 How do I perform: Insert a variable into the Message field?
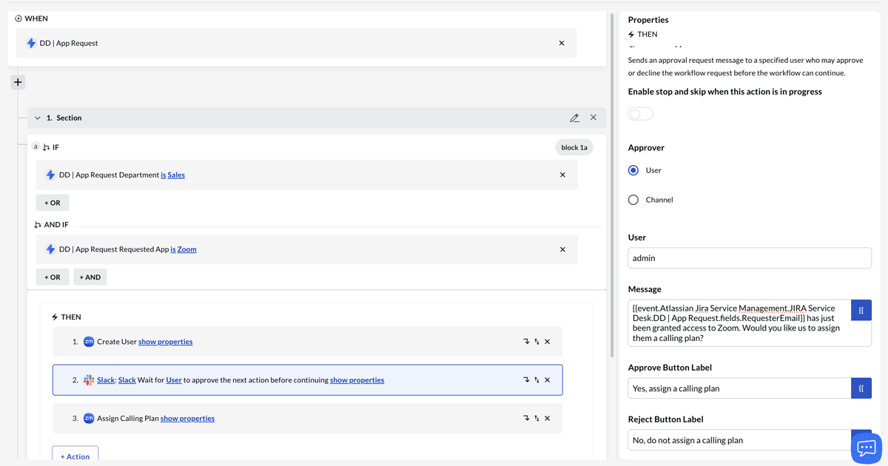coord(861,309)
